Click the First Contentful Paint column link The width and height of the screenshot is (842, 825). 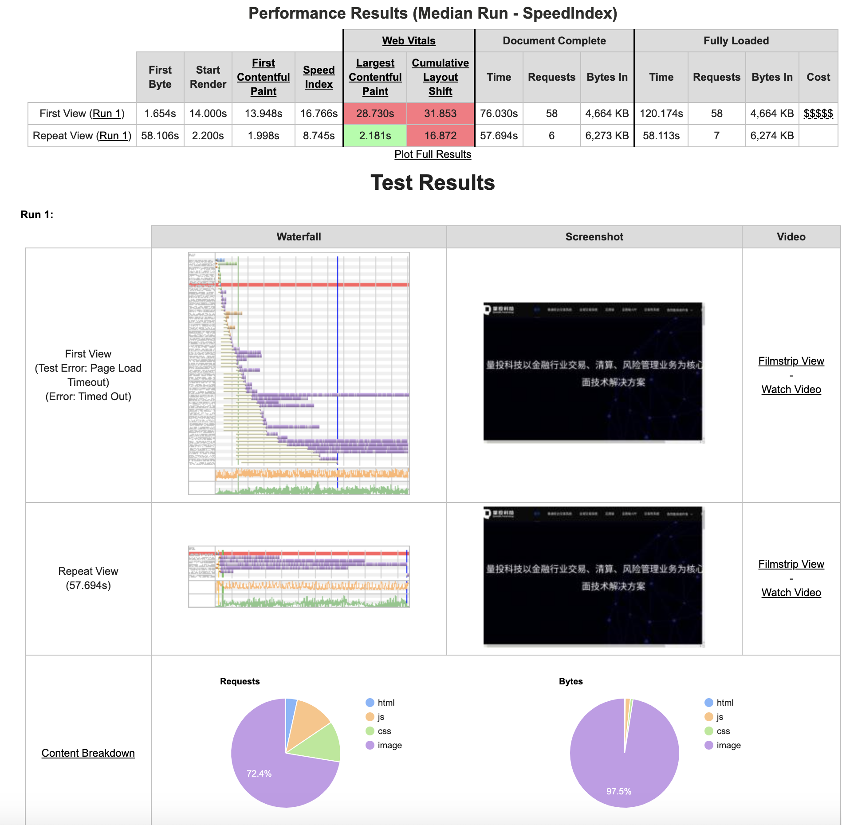coord(263,77)
